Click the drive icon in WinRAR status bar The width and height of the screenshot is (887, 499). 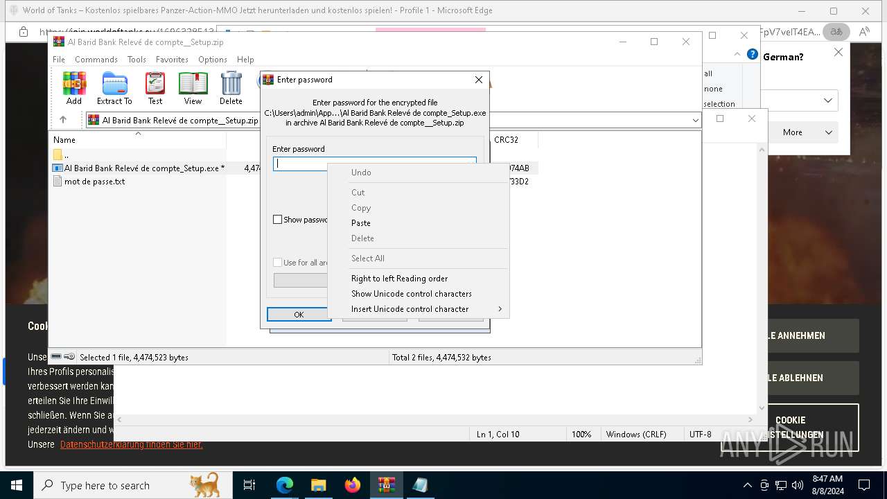[x=56, y=357]
